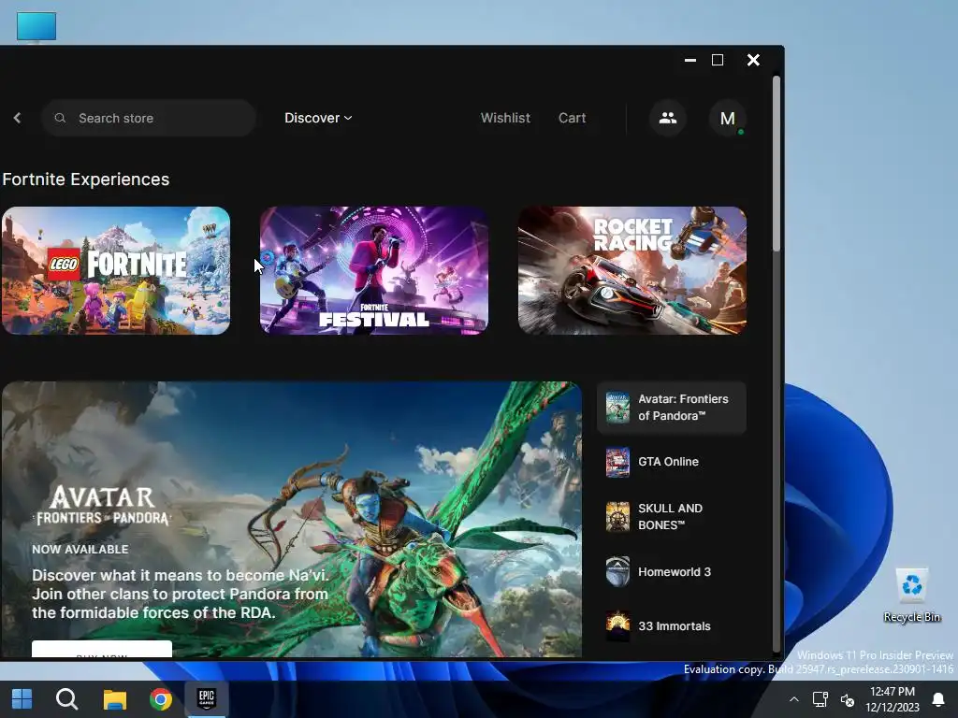Open the clock showing 12:47 PM
This screenshot has height=718, width=958.
point(892,699)
